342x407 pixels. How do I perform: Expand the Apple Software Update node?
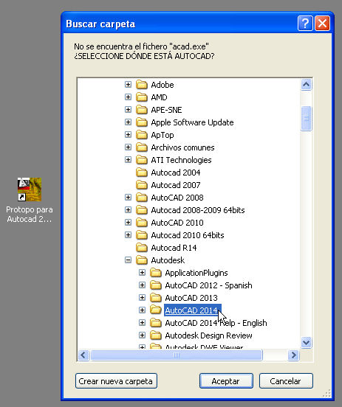click(128, 122)
